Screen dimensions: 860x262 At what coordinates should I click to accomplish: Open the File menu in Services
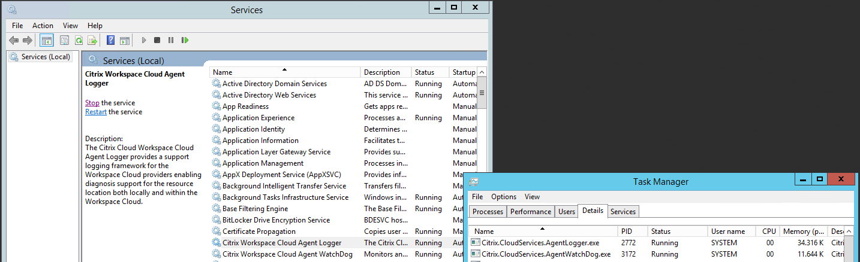coord(17,26)
